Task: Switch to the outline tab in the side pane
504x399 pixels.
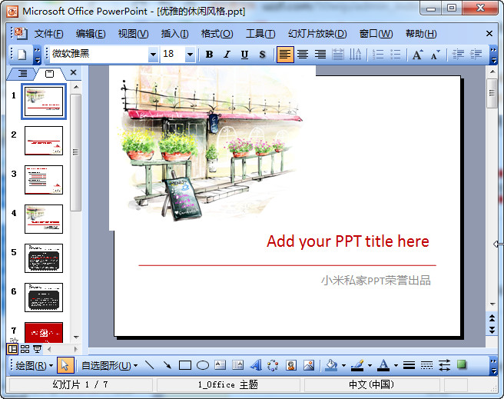Action: pos(22,73)
